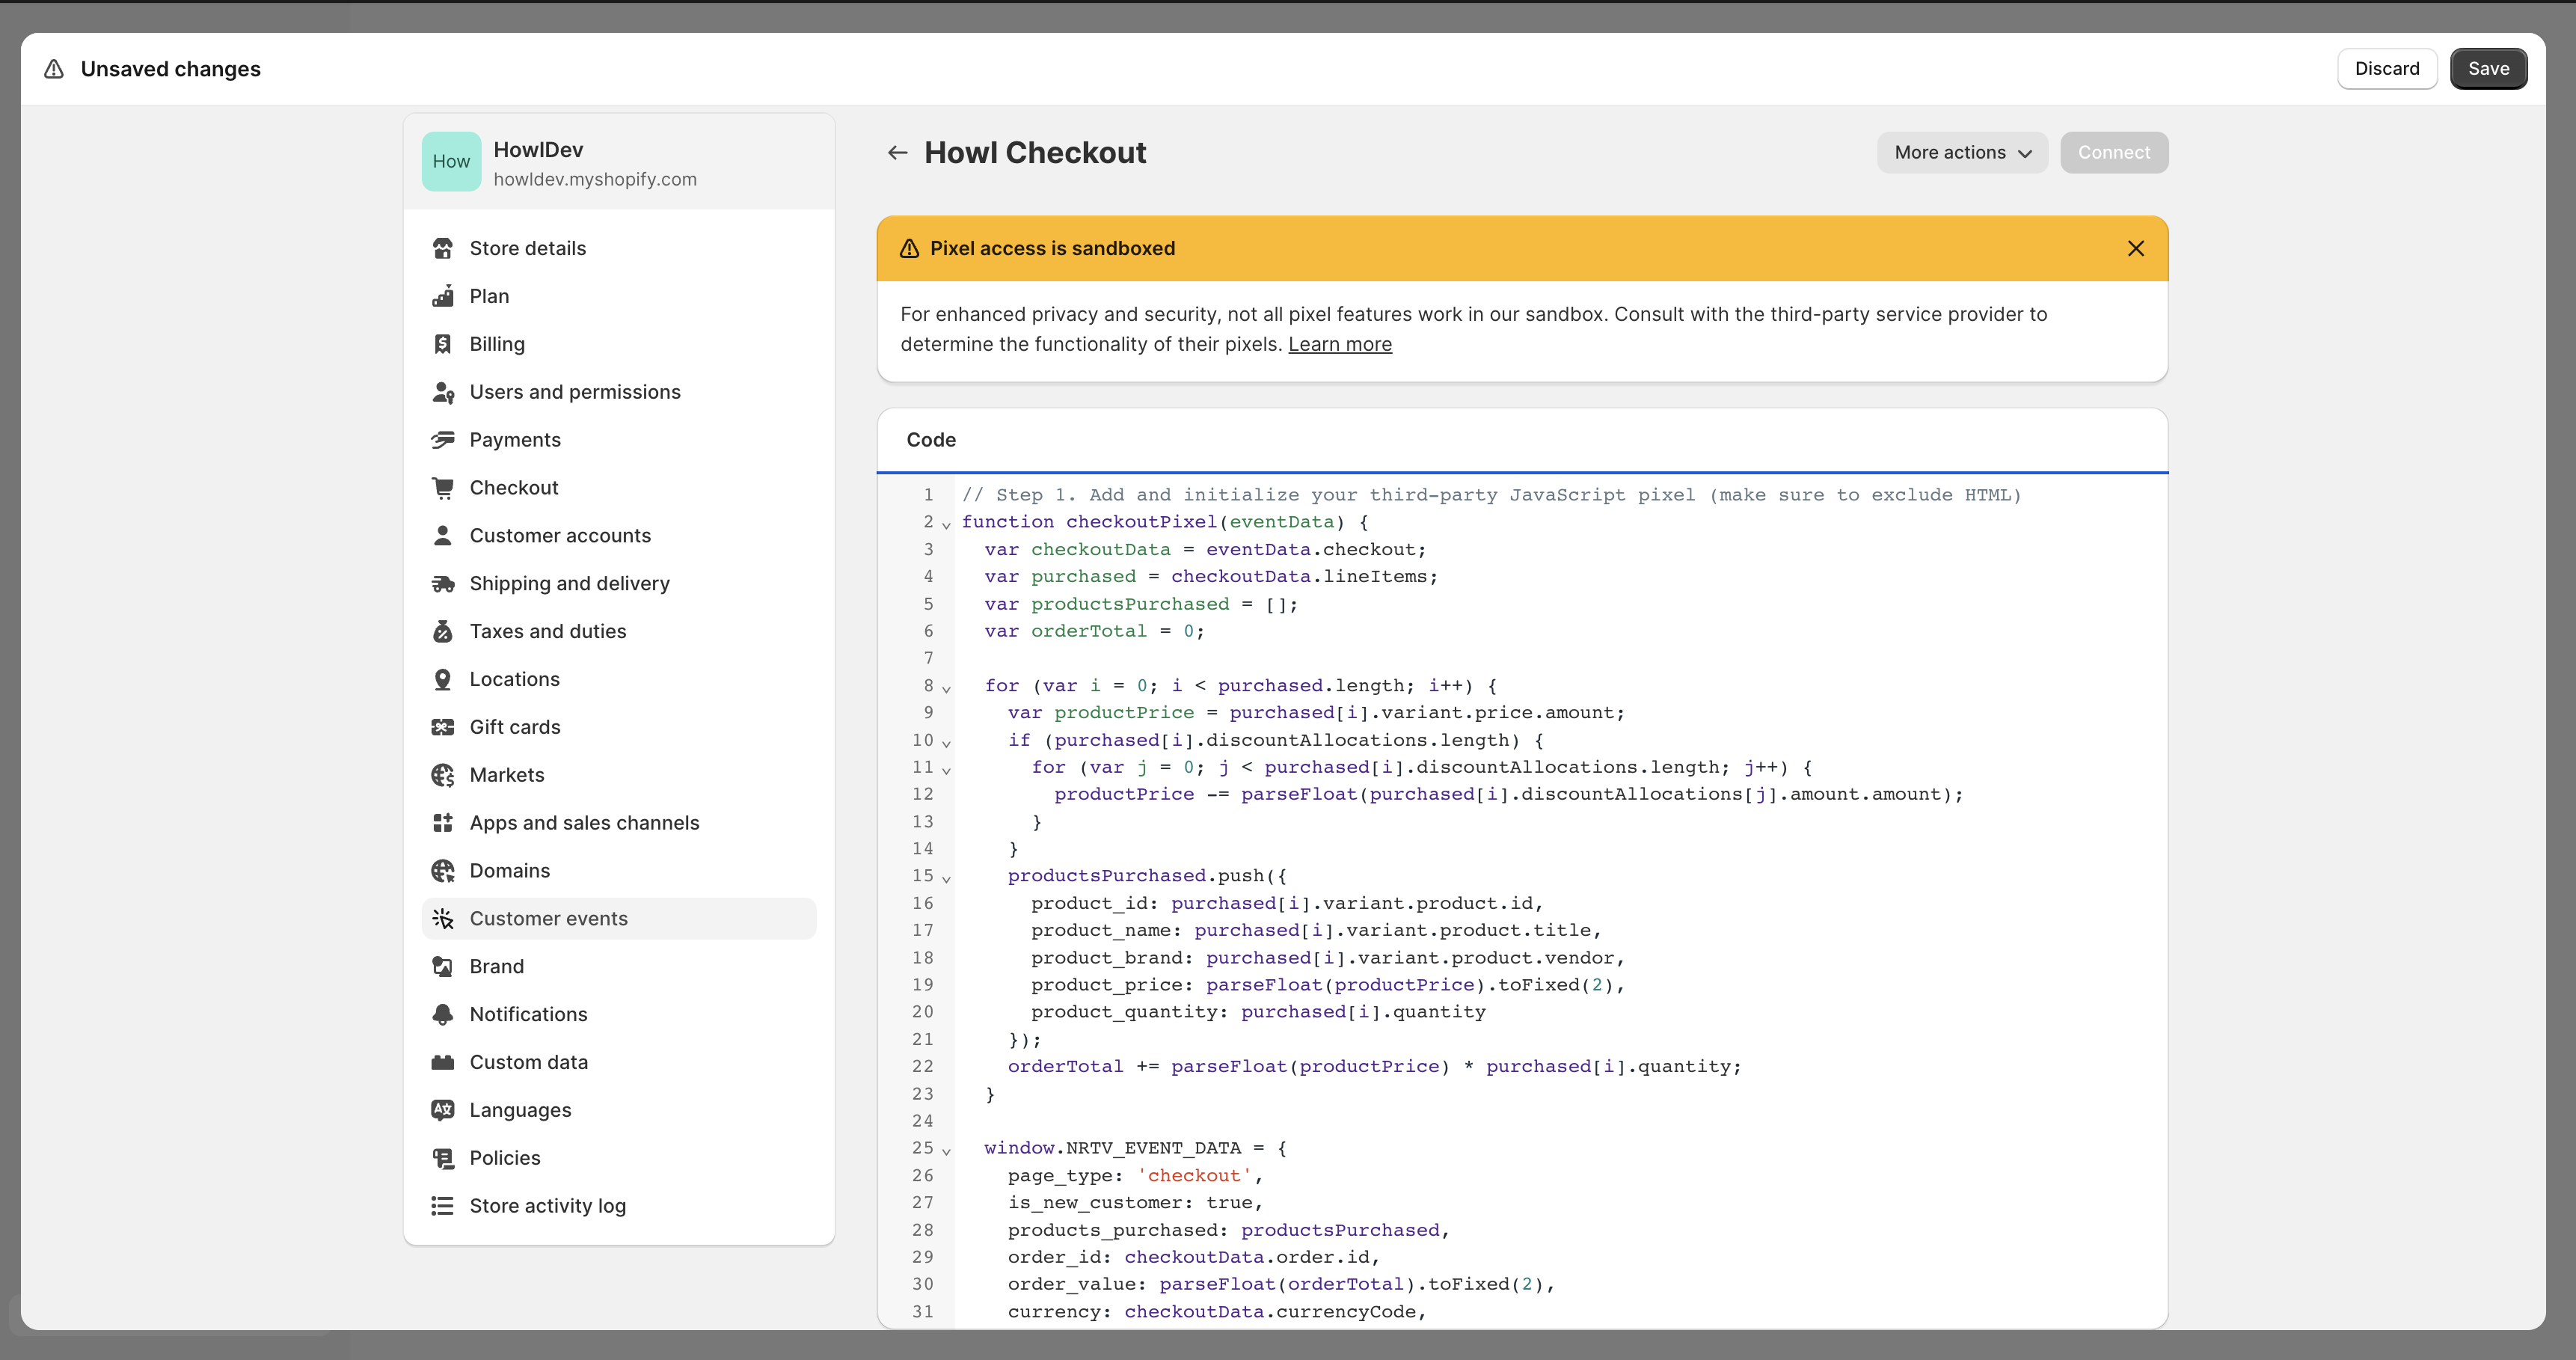Image resolution: width=2576 pixels, height=1360 pixels.
Task: Collapse the productsPurchased.push fold on line 15
Action: coord(946,879)
